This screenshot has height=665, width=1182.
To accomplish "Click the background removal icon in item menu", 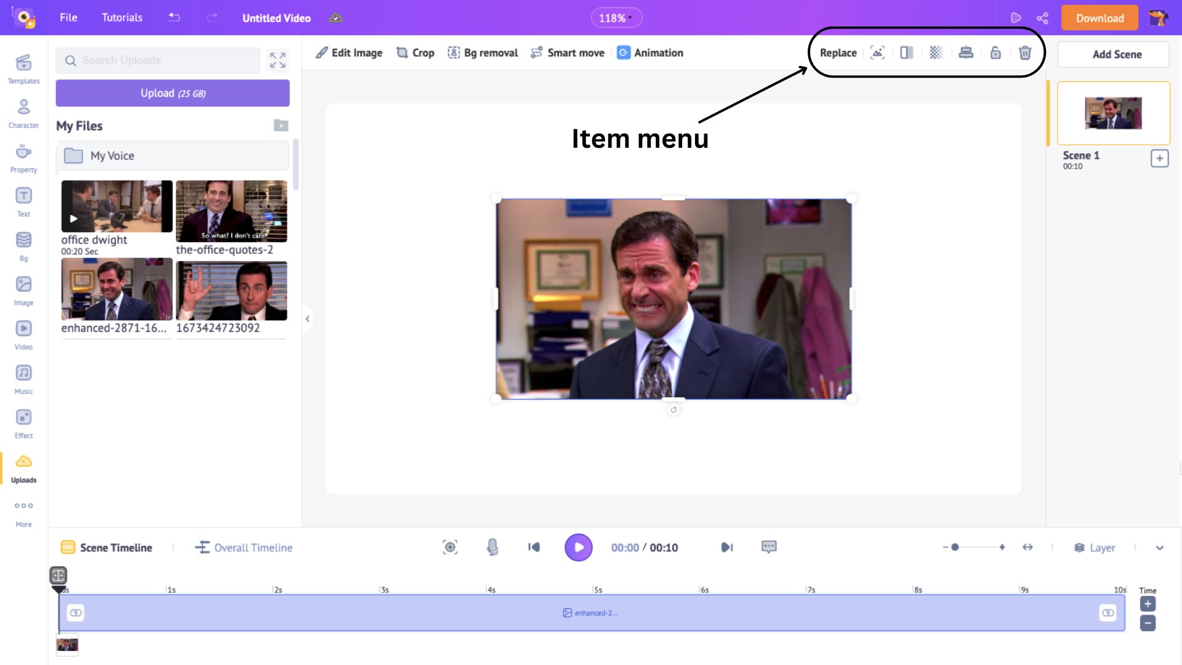I will [x=936, y=52].
